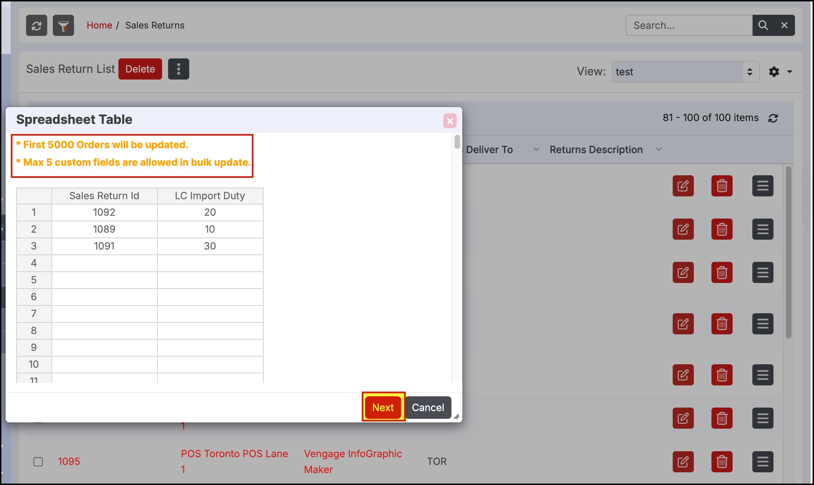
Task: Open the Deliver To column chevron
Action: (536, 150)
